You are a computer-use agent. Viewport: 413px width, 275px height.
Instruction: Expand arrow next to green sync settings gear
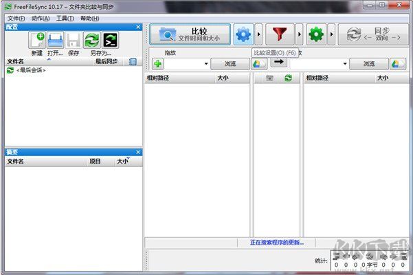tap(332, 34)
